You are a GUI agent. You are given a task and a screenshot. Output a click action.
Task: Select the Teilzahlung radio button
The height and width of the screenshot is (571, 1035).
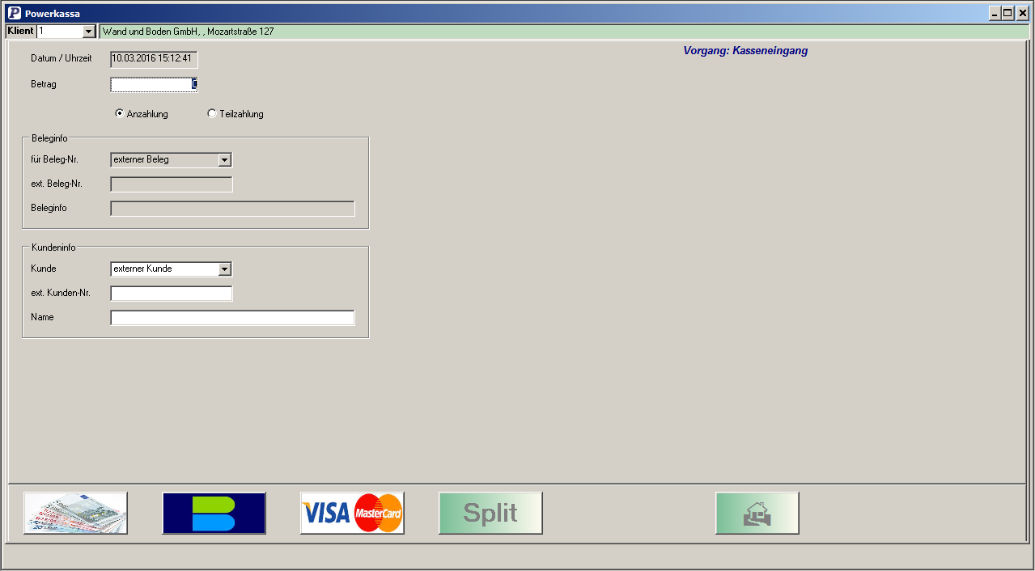click(x=212, y=114)
